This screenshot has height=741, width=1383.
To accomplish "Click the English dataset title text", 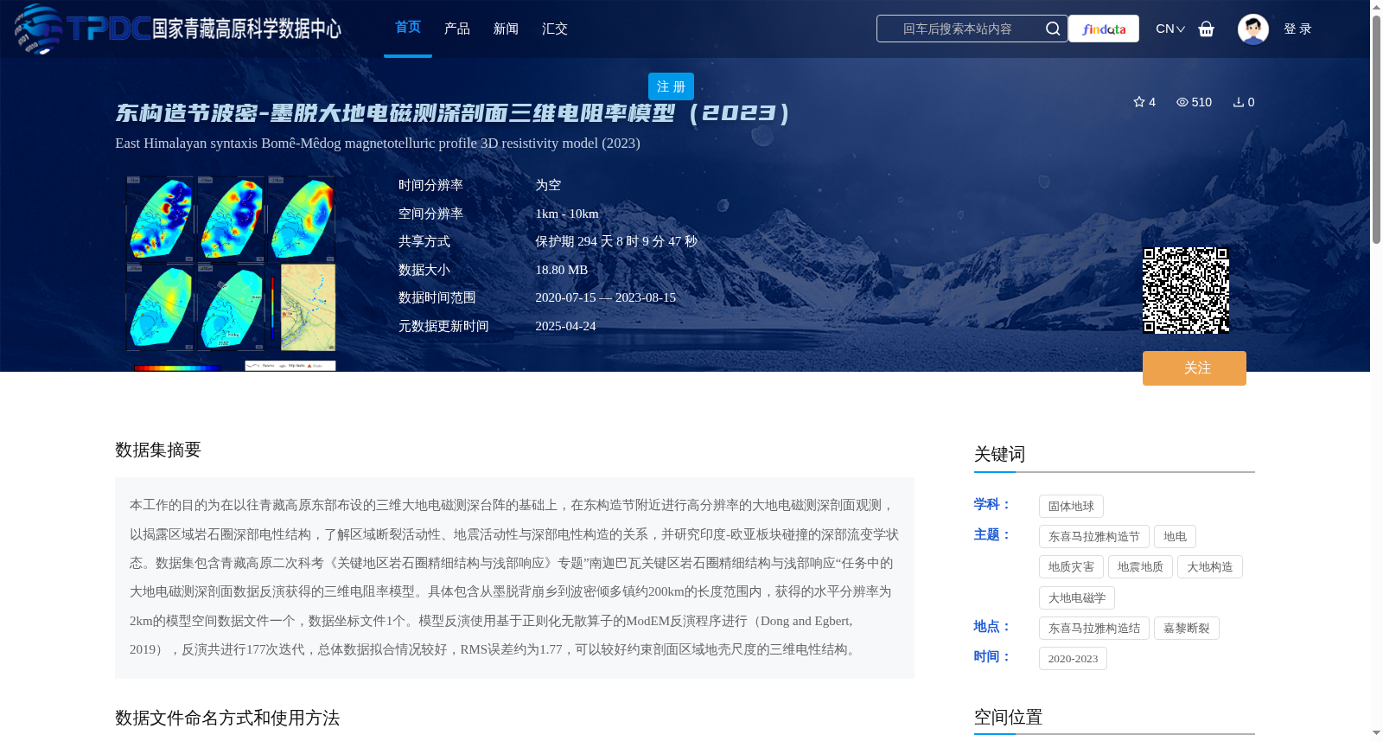I will pyautogui.click(x=378, y=144).
